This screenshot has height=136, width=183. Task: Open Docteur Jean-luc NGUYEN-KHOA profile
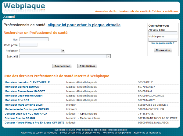tap(26, 114)
